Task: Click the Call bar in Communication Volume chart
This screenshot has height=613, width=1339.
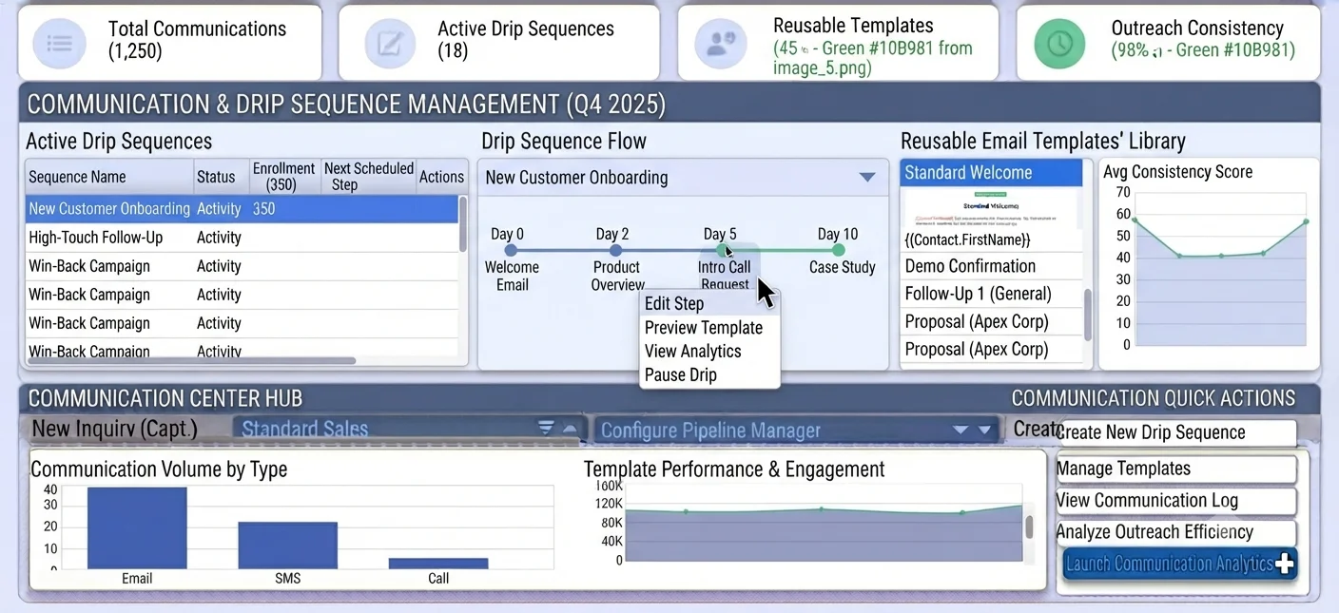Action: click(438, 564)
